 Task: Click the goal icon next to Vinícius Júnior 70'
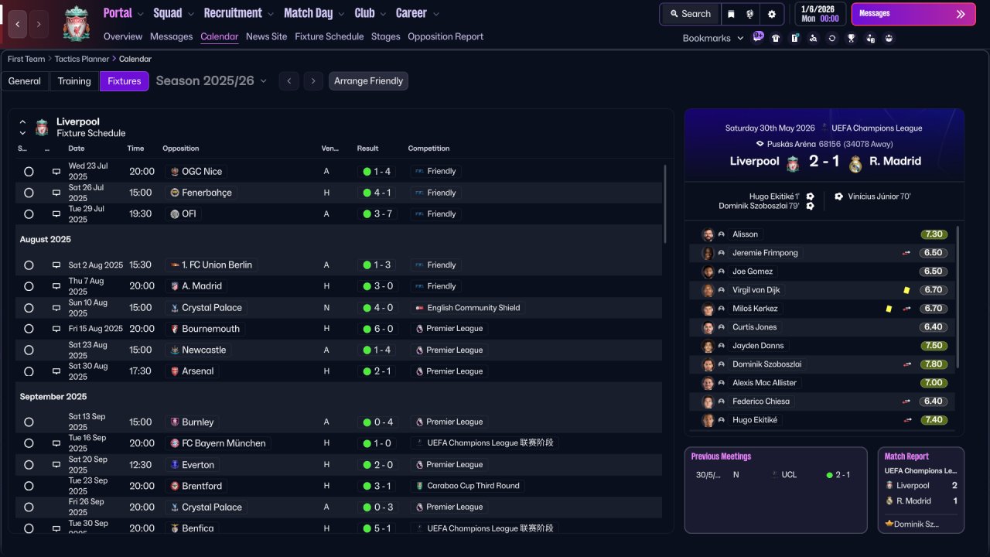point(838,196)
